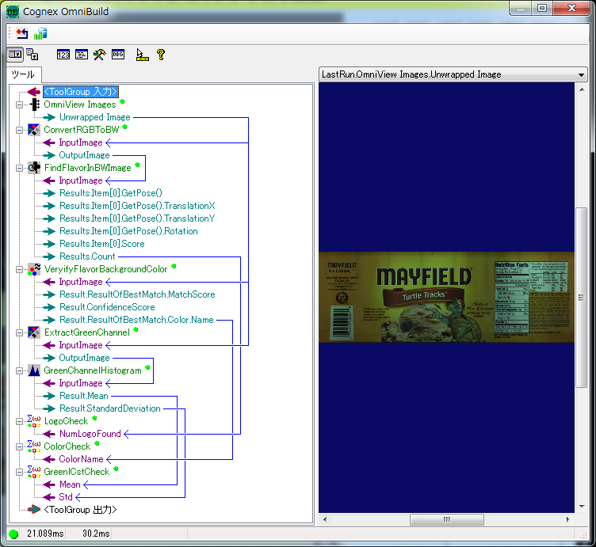Collapse the GreenChannelHistogram node
596x547 pixels.
(x=19, y=370)
